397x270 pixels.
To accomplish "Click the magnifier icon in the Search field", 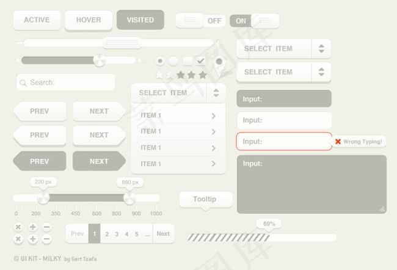I will click(x=23, y=83).
